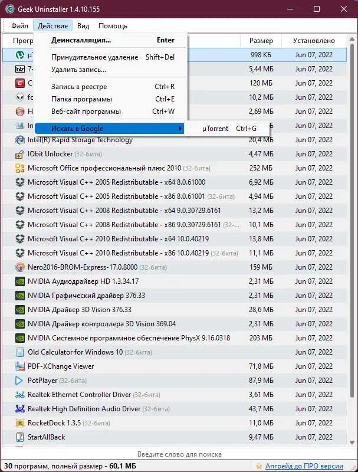Sort list by Установлено column header
This screenshot has width=358, height=472.
[x=316, y=41]
